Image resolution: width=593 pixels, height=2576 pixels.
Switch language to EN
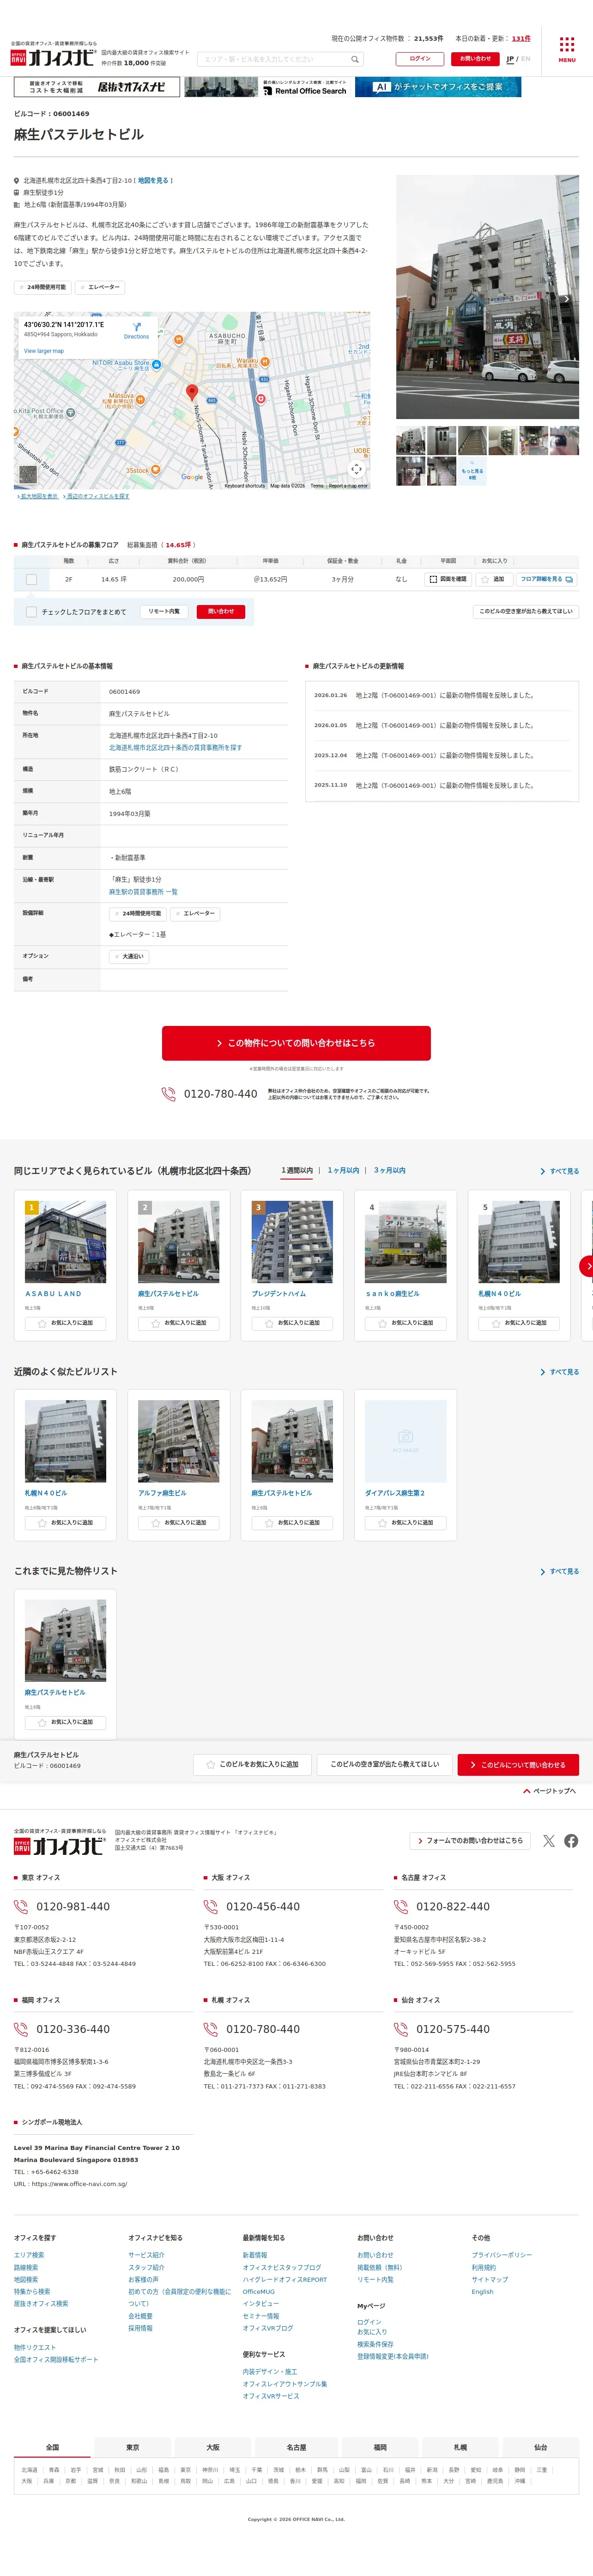[x=526, y=59]
